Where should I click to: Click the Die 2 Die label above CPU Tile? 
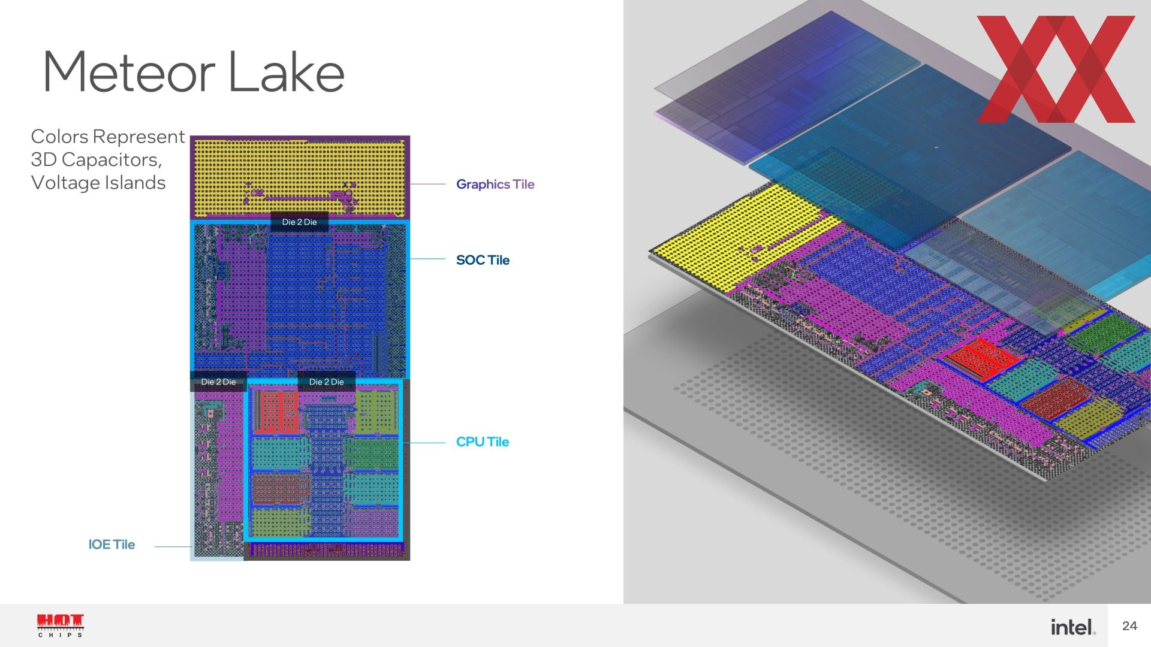[326, 382]
